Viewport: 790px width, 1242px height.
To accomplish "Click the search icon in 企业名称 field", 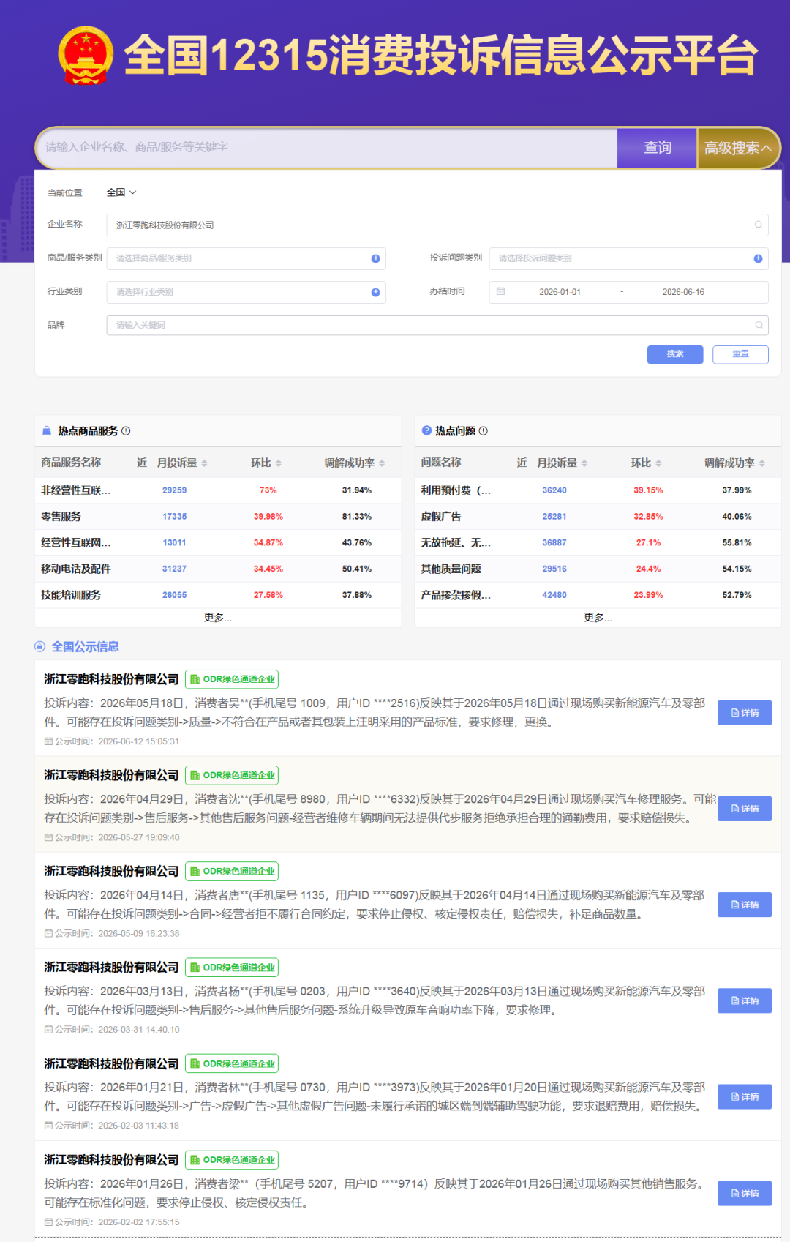I will (x=759, y=225).
